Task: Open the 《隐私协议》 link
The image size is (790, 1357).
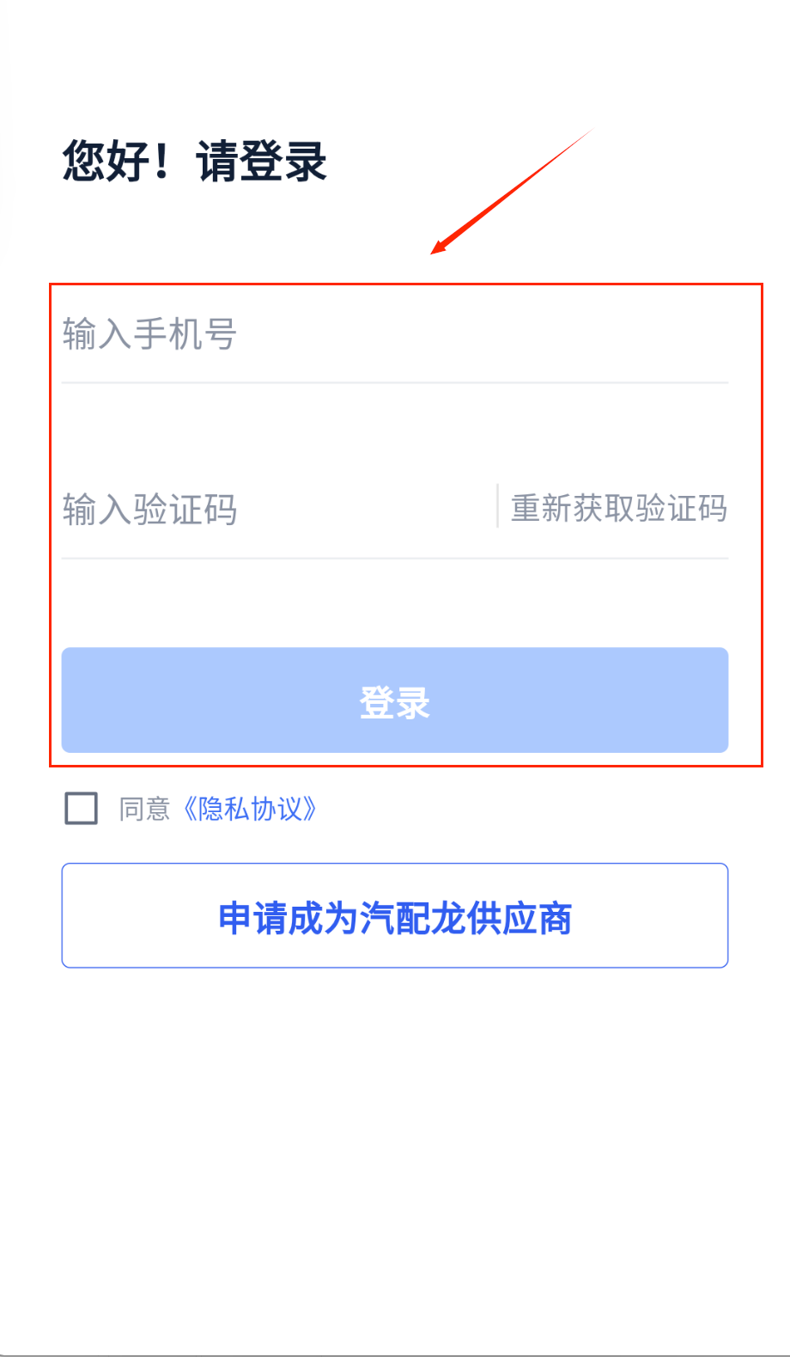Action: (x=250, y=809)
